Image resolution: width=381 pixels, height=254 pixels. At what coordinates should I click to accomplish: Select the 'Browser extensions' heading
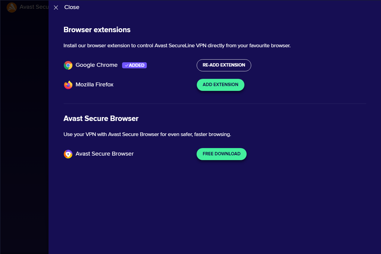97,30
